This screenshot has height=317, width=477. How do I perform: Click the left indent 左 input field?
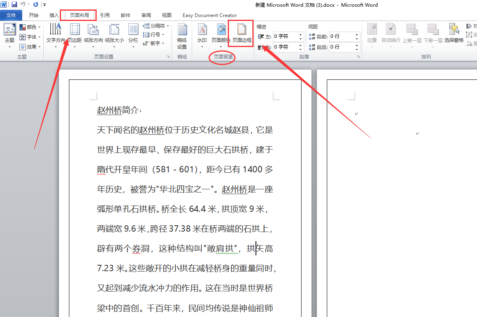285,36
